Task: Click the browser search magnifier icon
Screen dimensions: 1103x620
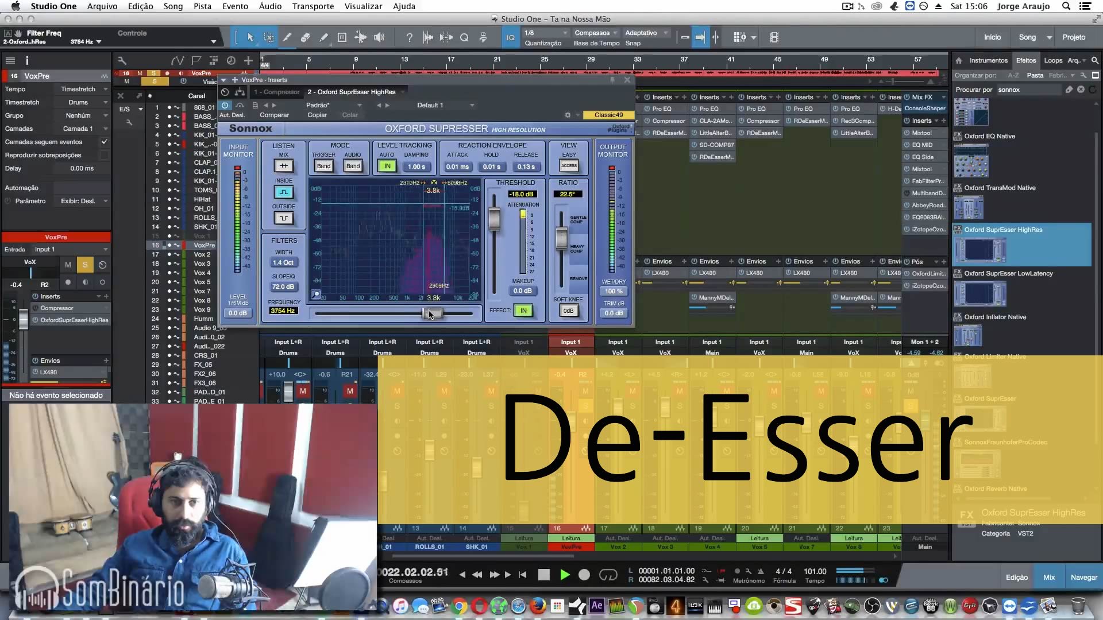Action: click(1095, 60)
